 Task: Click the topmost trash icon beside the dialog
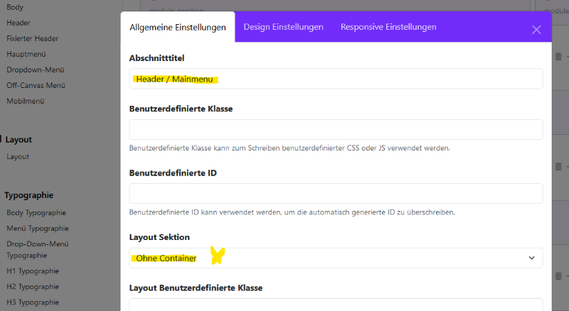tap(558, 57)
